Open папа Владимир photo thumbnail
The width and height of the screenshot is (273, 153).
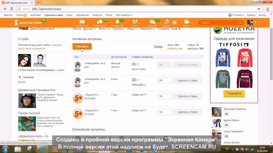pyautogui.click(x=40, y=60)
